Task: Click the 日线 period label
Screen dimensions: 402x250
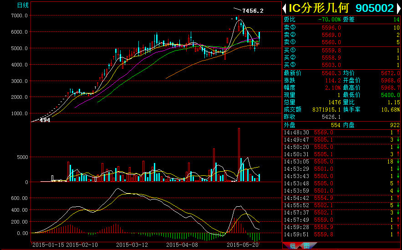Action: (23, 5)
